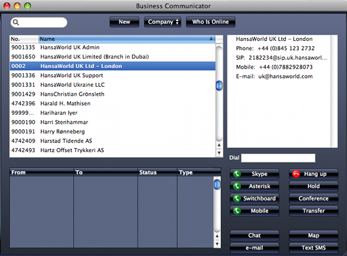This screenshot has width=347, height=256.
Task: Show contact on Map
Action: click(314, 235)
